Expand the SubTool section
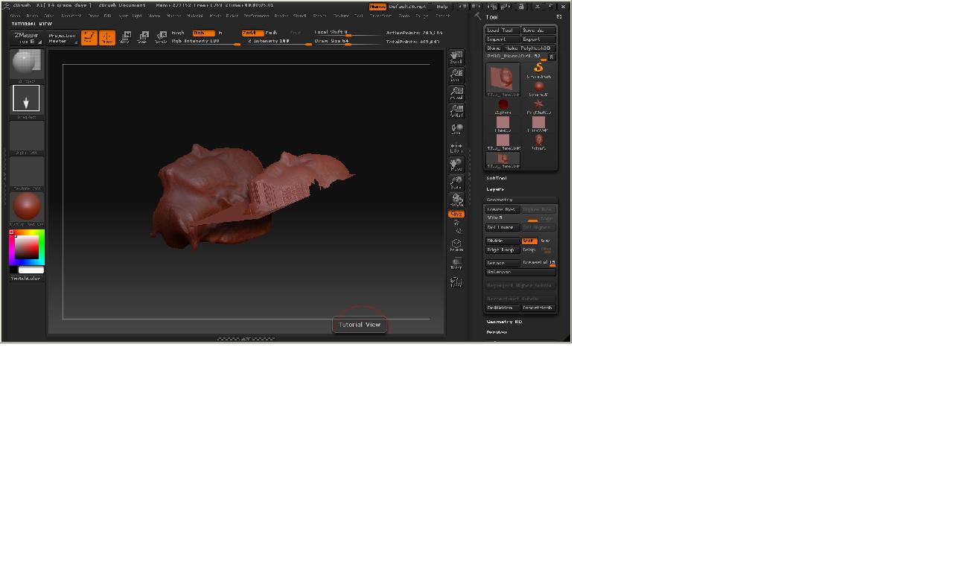The height and width of the screenshot is (572, 953). [x=497, y=178]
